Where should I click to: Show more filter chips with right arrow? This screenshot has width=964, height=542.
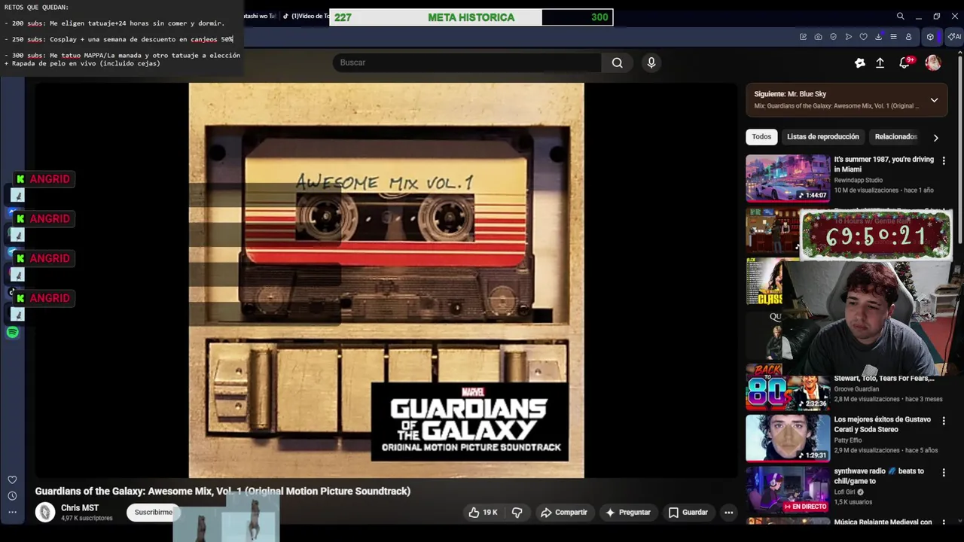pos(935,138)
